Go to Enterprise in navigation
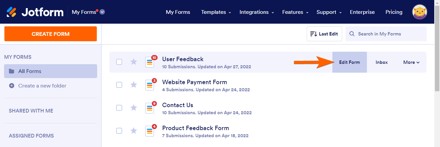The height and width of the screenshot is (147, 440). [362, 12]
